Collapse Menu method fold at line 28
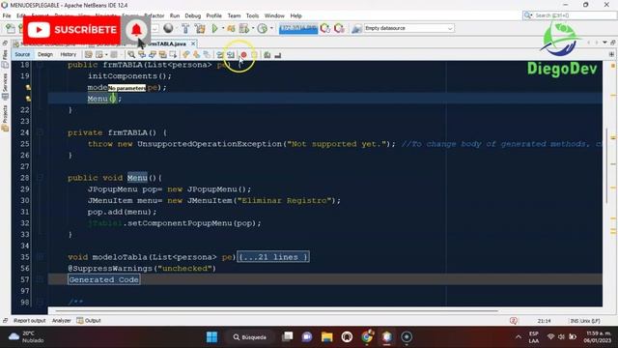Screen dimensions: 618x348 click(41, 178)
